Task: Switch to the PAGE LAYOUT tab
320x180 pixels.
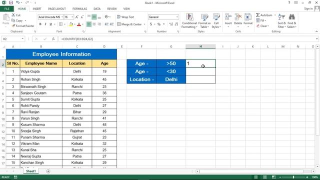Action: (x=57, y=9)
